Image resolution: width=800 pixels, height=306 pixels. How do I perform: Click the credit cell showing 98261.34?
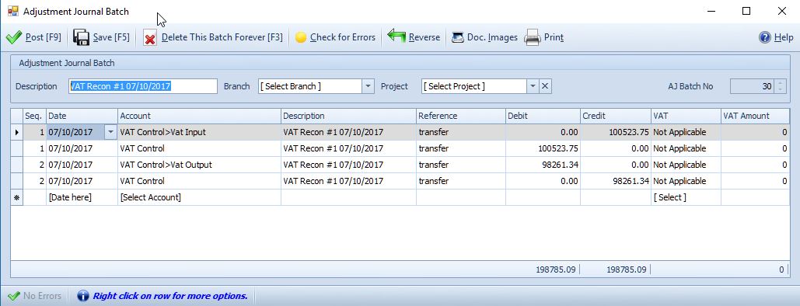tap(616, 181)
